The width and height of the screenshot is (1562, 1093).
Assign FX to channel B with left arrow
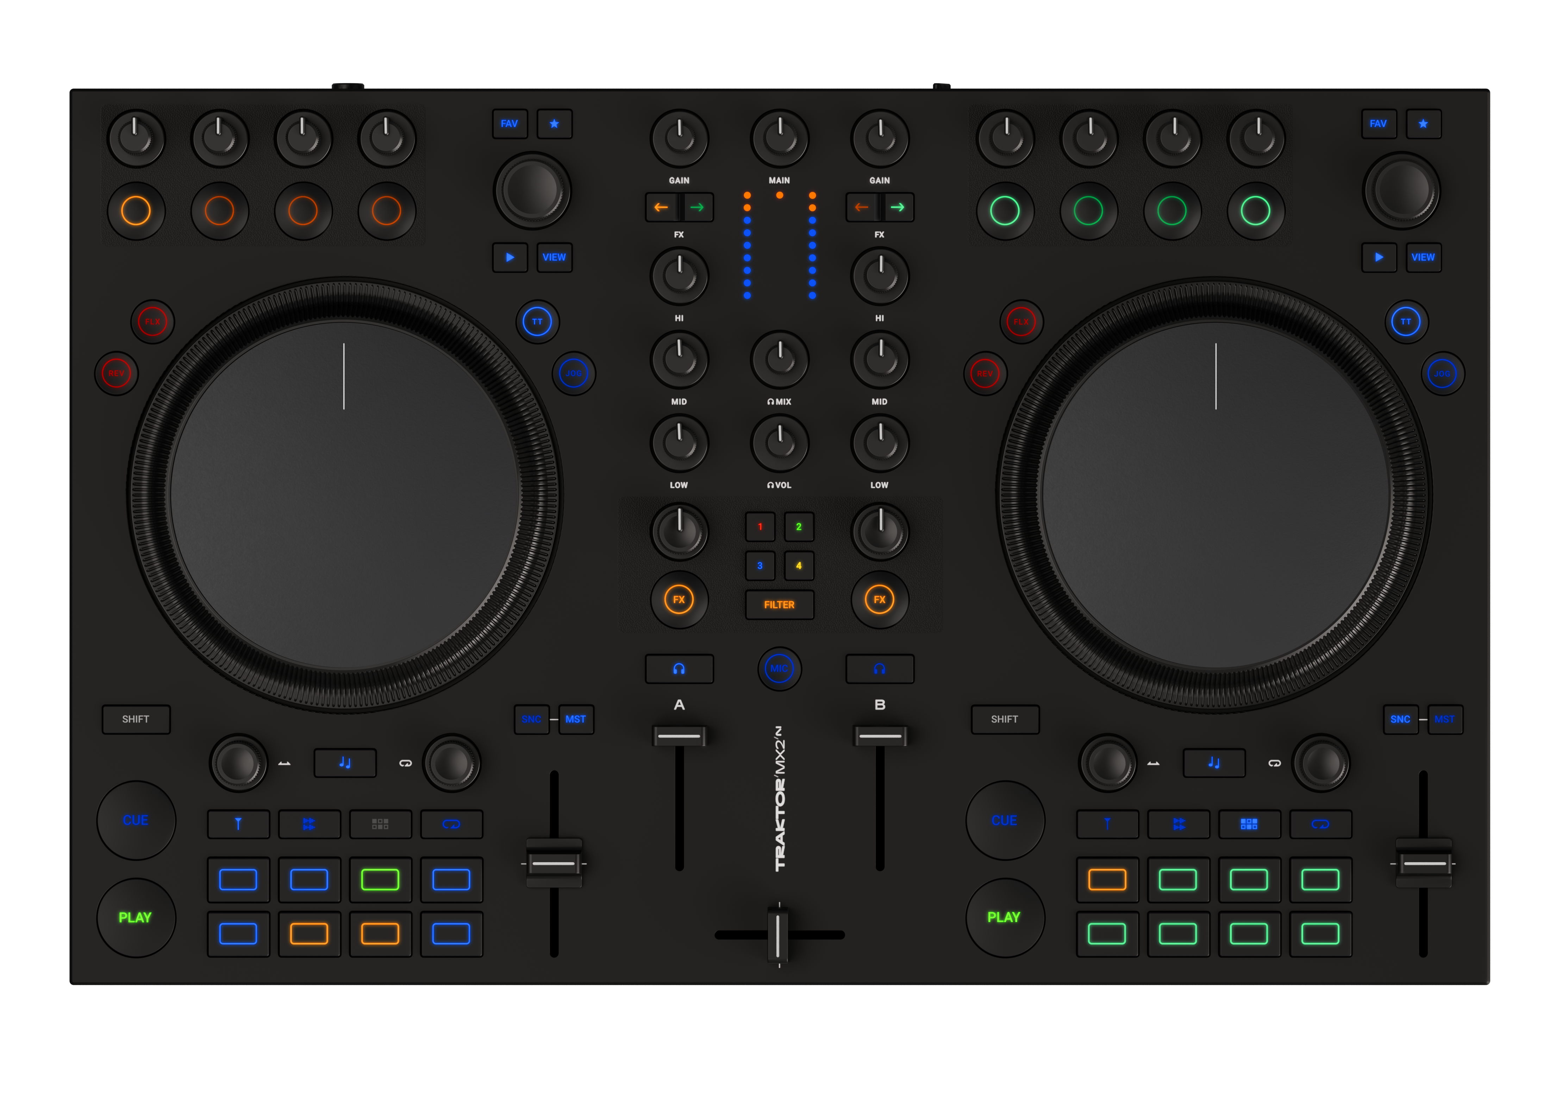[x=863, y=207]
